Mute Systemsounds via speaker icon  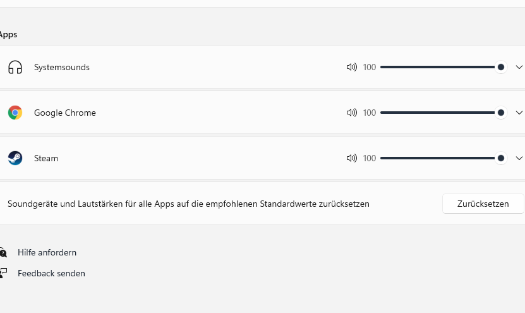(x=352, y=67)
